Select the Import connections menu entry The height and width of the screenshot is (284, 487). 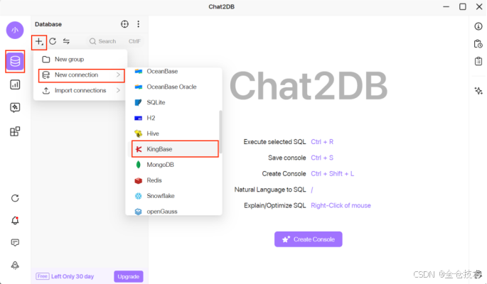click(x=80, y=91)
